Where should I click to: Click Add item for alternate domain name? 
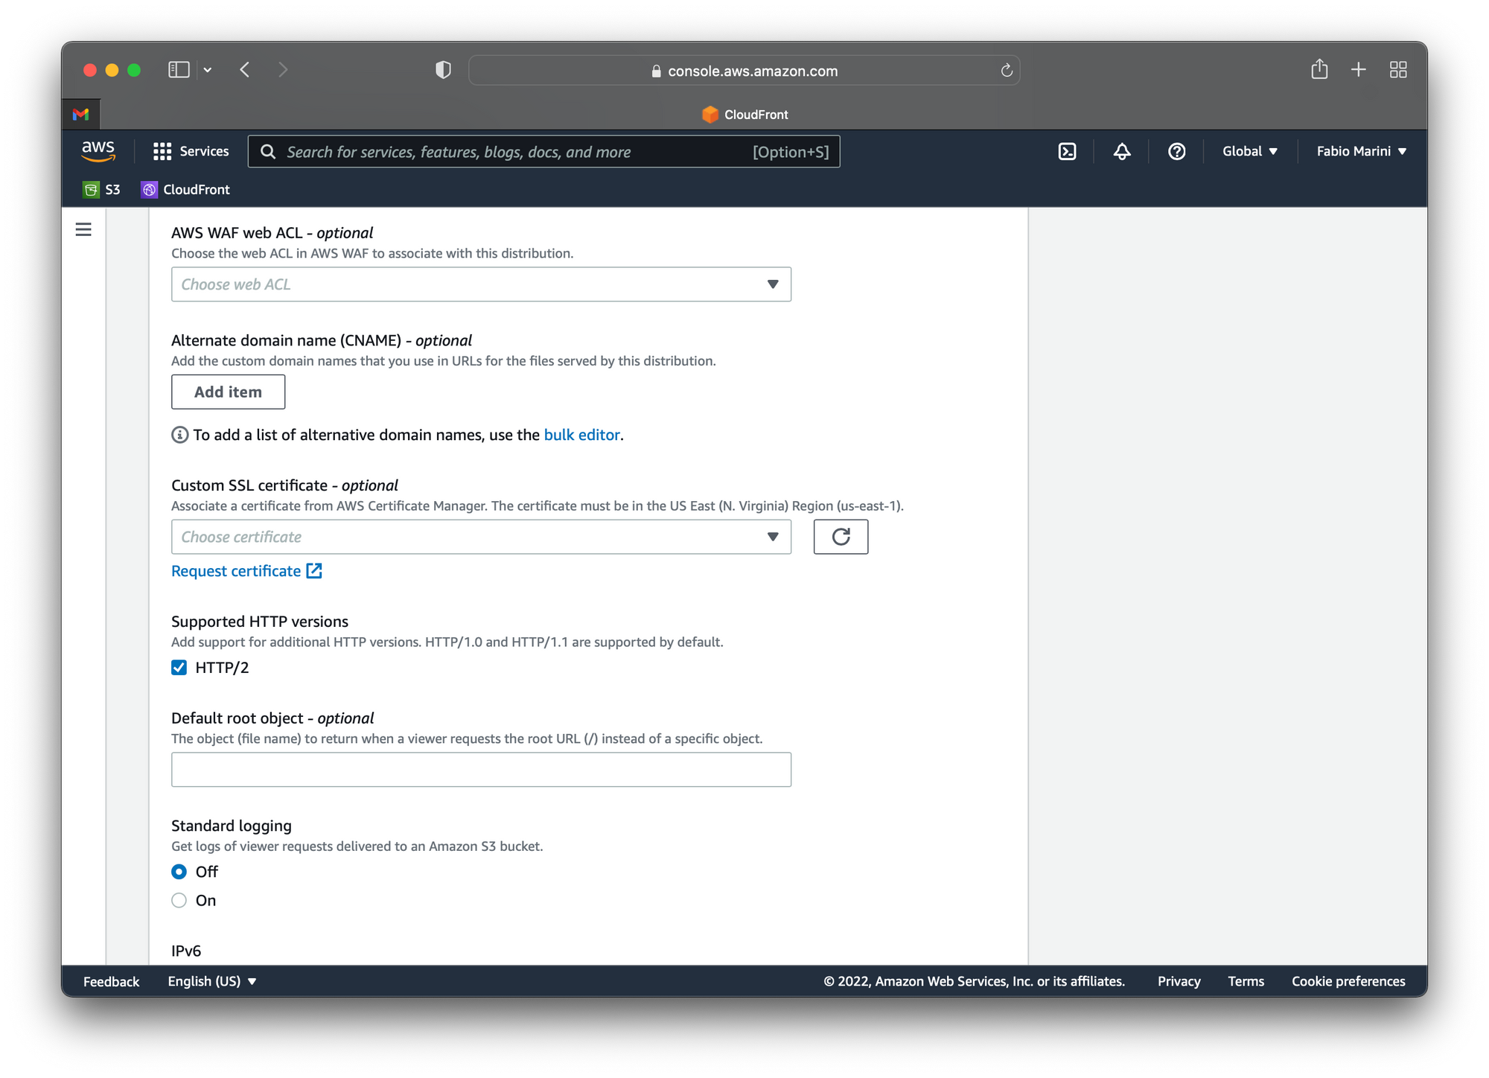tap(228, 392)
